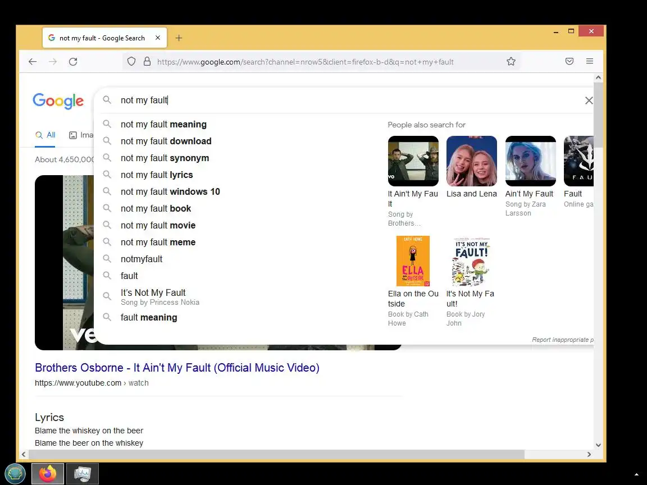This screenshot has height=485, width=647.
Task: Bookmark this page with the star
Action: point(511,62)
